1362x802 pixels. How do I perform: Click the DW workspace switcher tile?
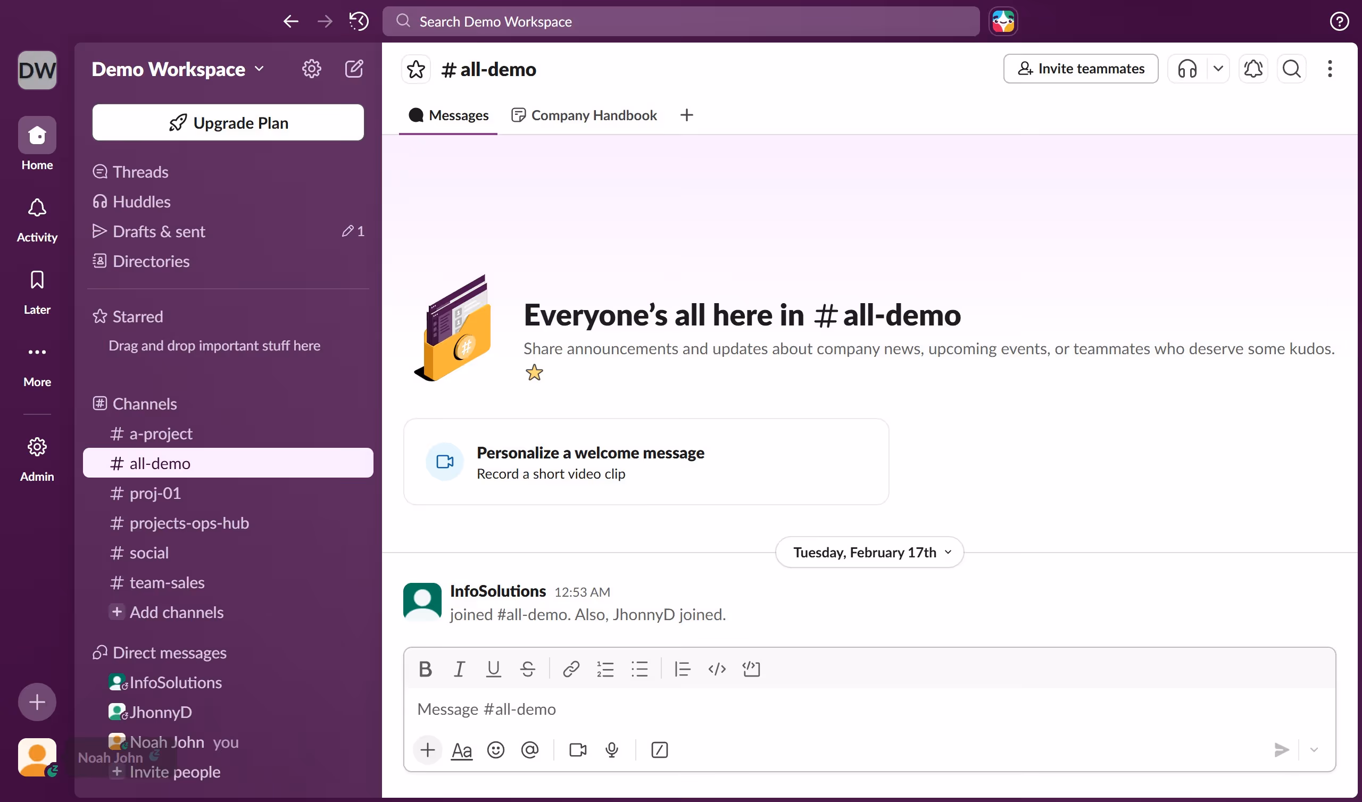point(37,70)
